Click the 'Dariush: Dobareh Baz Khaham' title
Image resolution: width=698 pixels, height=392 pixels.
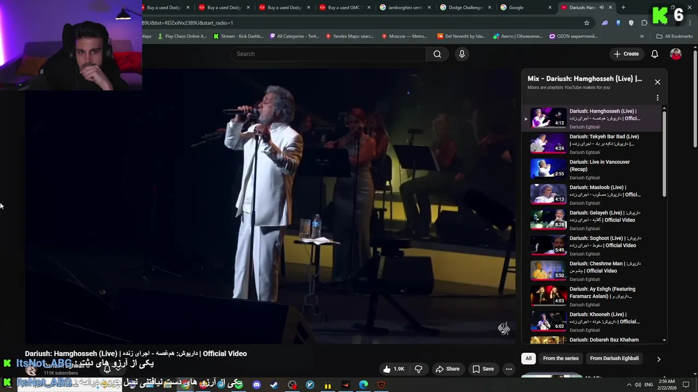[604, 340]
